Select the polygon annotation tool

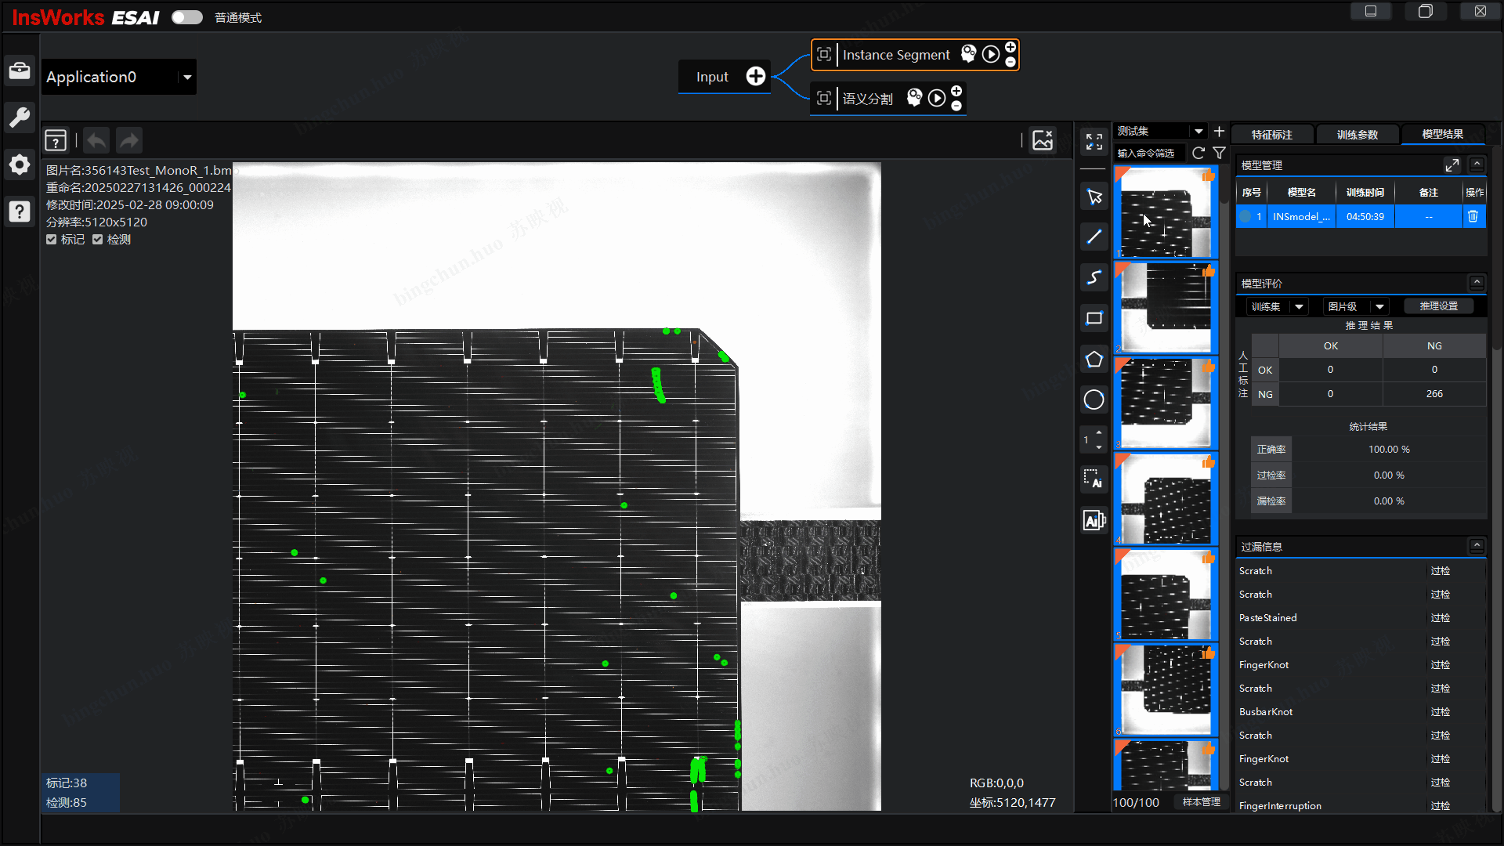(1094, 360)
